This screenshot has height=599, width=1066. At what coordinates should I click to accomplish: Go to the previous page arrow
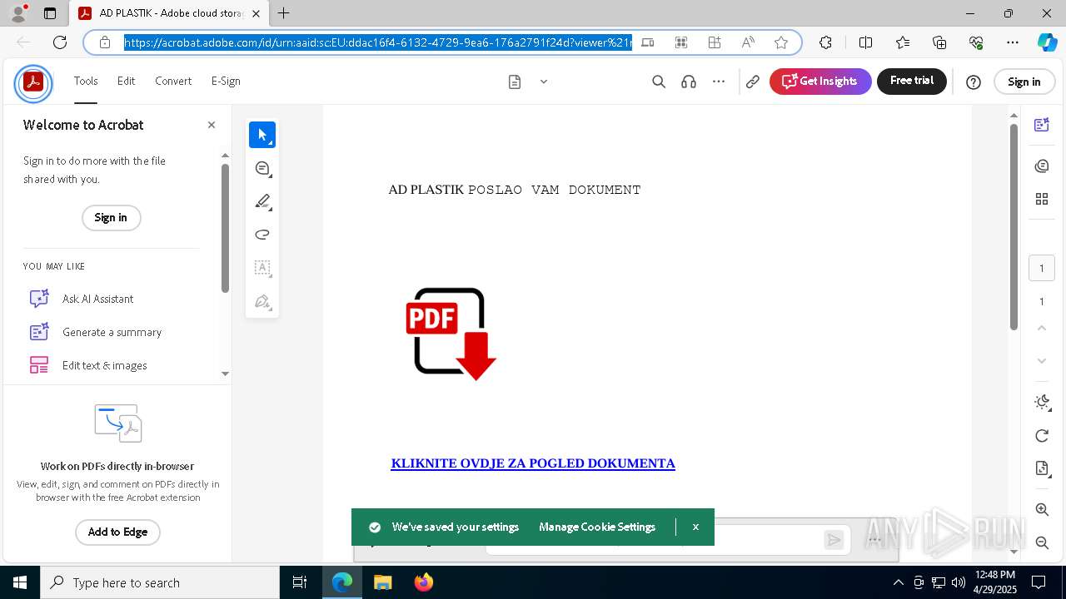tap(1042, 328)
